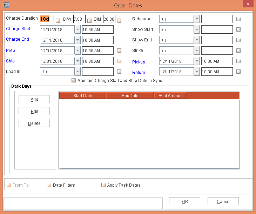
Task: Open the Charge Start date dropdown
Action: (78, 29)
